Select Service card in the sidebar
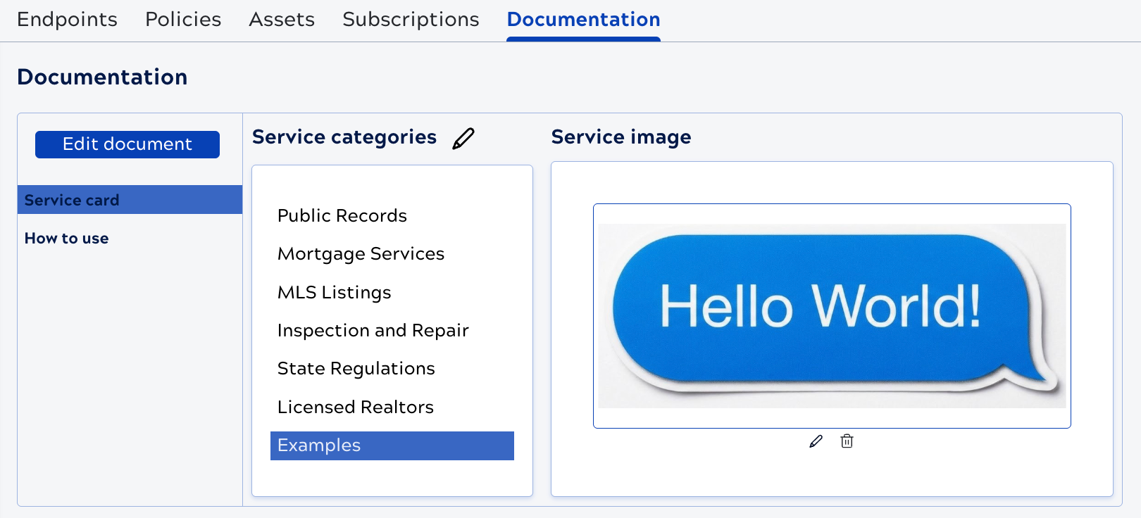This screenshot has height=518, width=1141. [x=130, y=200]
